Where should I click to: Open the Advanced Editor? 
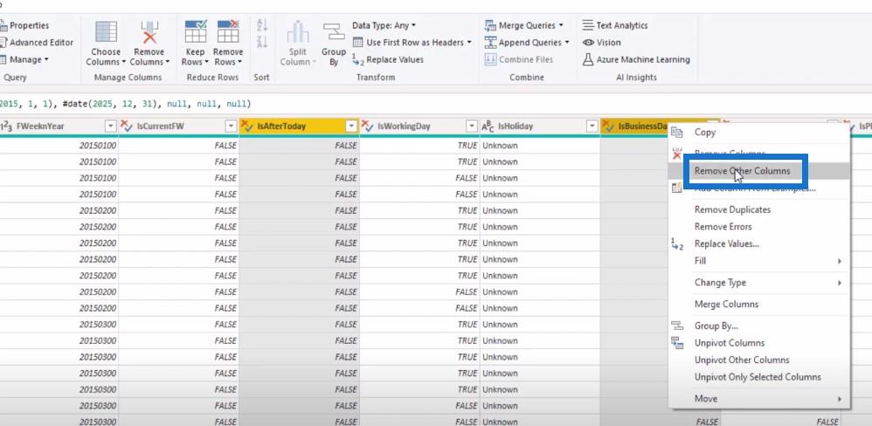pyautogui.click(x=36, y=42)
